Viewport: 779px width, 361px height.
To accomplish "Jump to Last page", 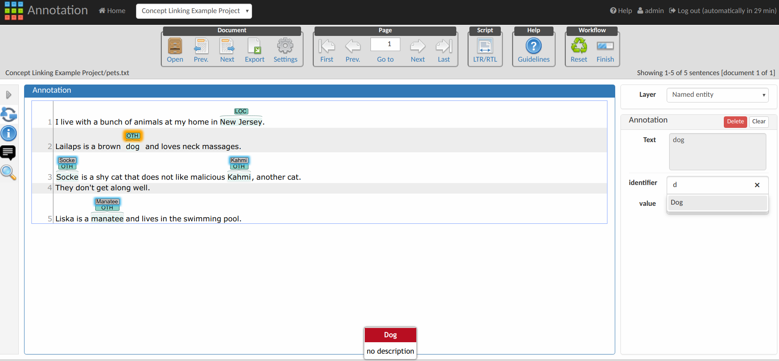I will click(444, 50).
